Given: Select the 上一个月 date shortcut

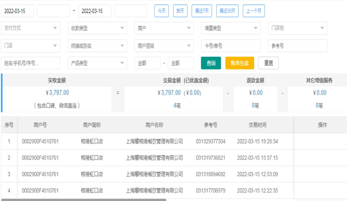Looking at the screenshot, I should 254,11.
